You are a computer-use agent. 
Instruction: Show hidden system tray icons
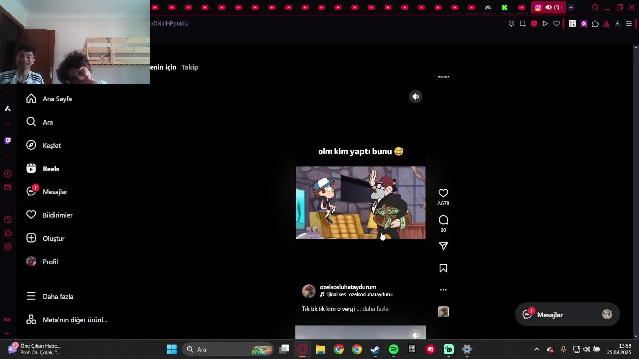[537, 349]
